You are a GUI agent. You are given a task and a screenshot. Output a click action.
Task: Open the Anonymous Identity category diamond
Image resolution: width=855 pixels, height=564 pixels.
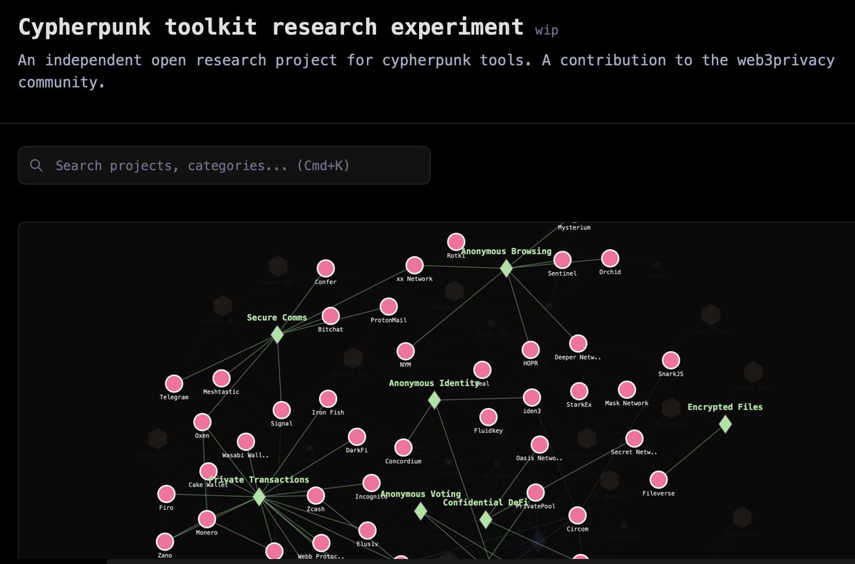[x=435, y=400]
